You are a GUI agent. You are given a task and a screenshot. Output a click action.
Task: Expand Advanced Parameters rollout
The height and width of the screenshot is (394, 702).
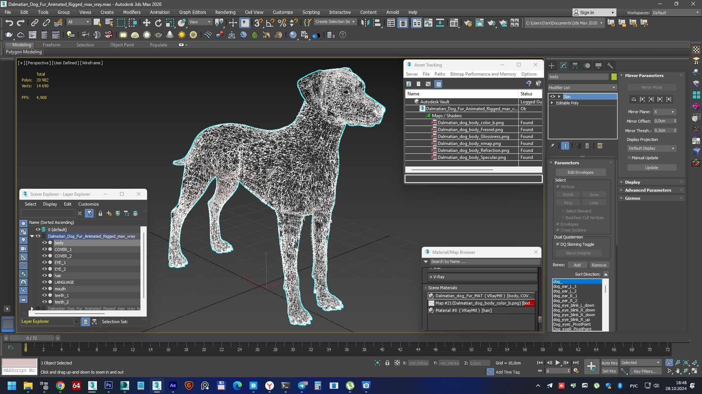(x=652, y=190)
